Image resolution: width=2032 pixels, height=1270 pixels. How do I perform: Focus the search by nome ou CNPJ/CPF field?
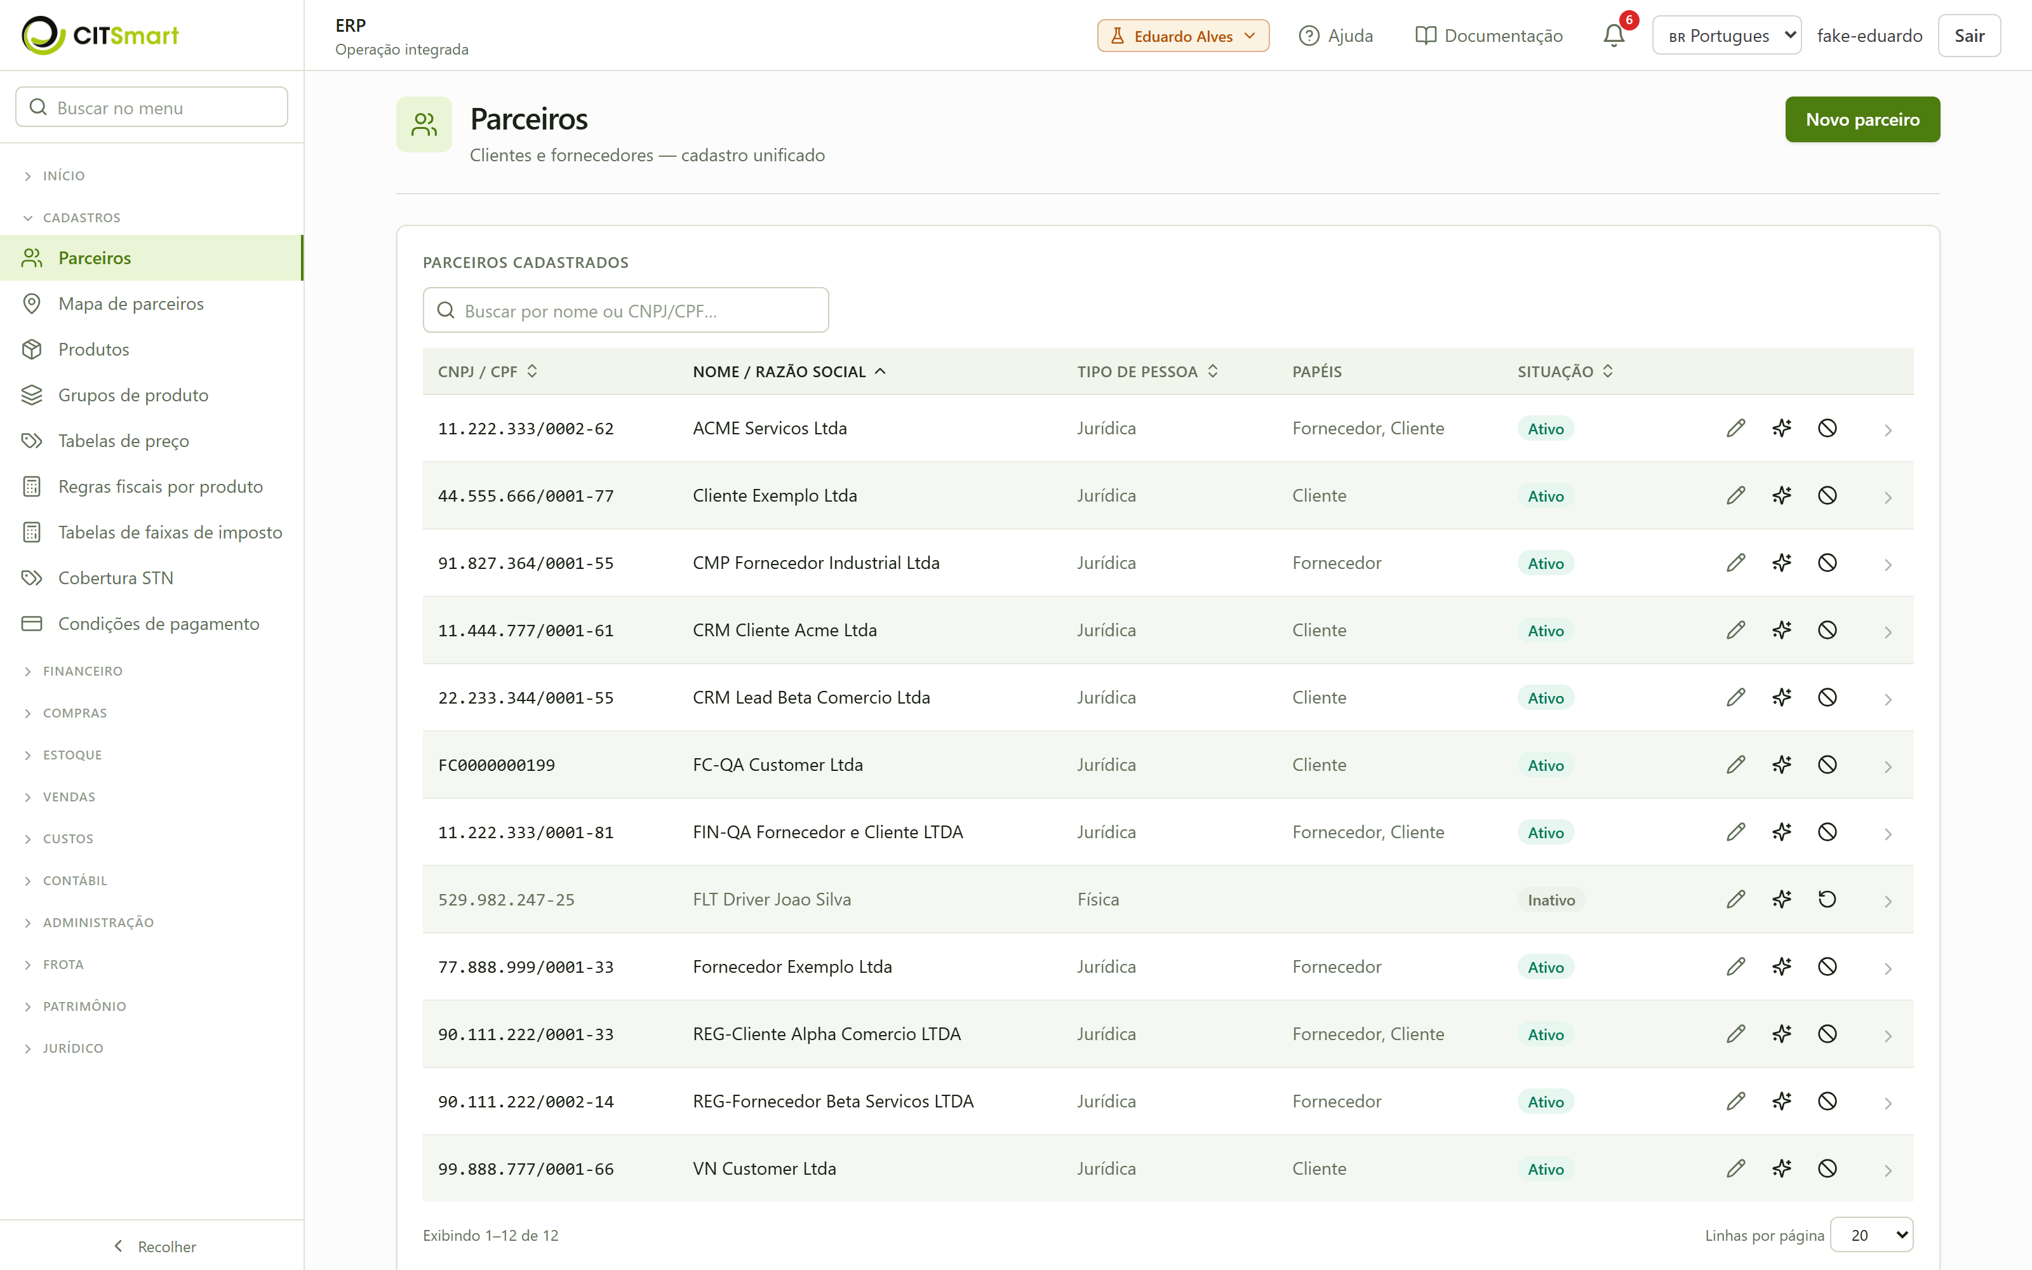point(625,311)
